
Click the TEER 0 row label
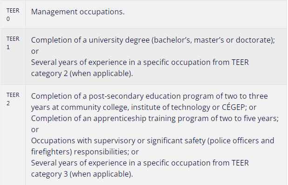pyautogui.click(x=13, y=15)
